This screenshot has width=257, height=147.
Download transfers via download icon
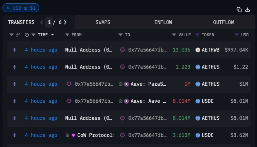click(247, 10)
